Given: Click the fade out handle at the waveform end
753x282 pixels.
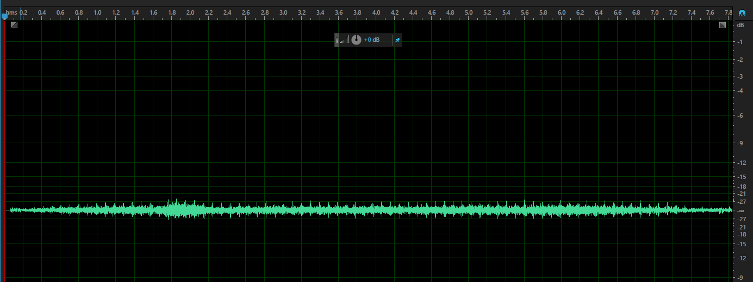Looking at the screenshot, I should point(723,24).
